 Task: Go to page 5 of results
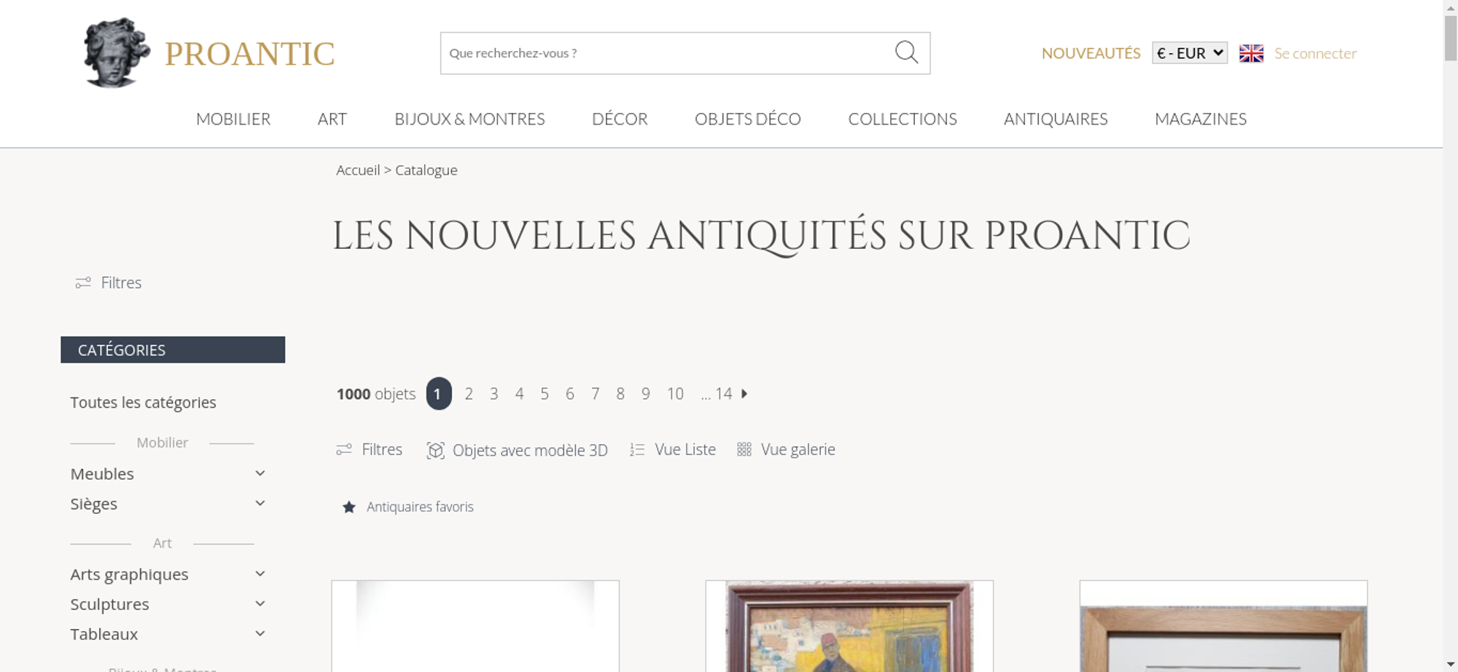(545, 394)
